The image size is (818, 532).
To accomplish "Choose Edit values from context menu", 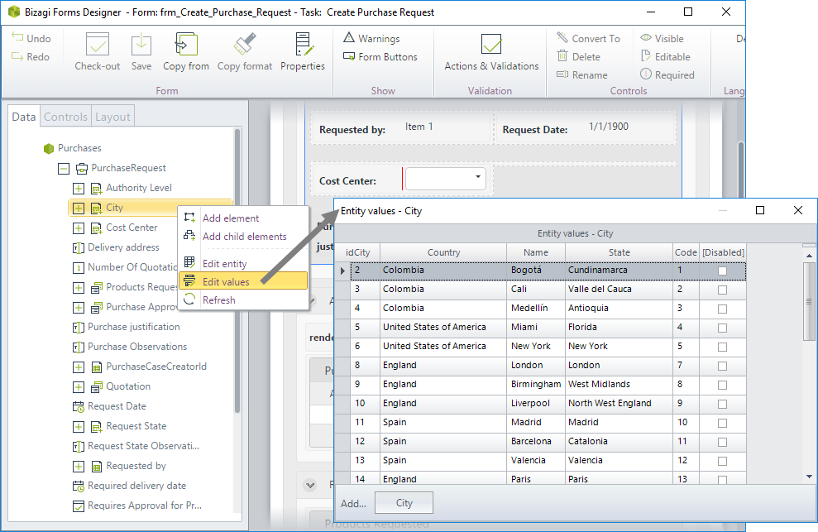I will 243,281.
